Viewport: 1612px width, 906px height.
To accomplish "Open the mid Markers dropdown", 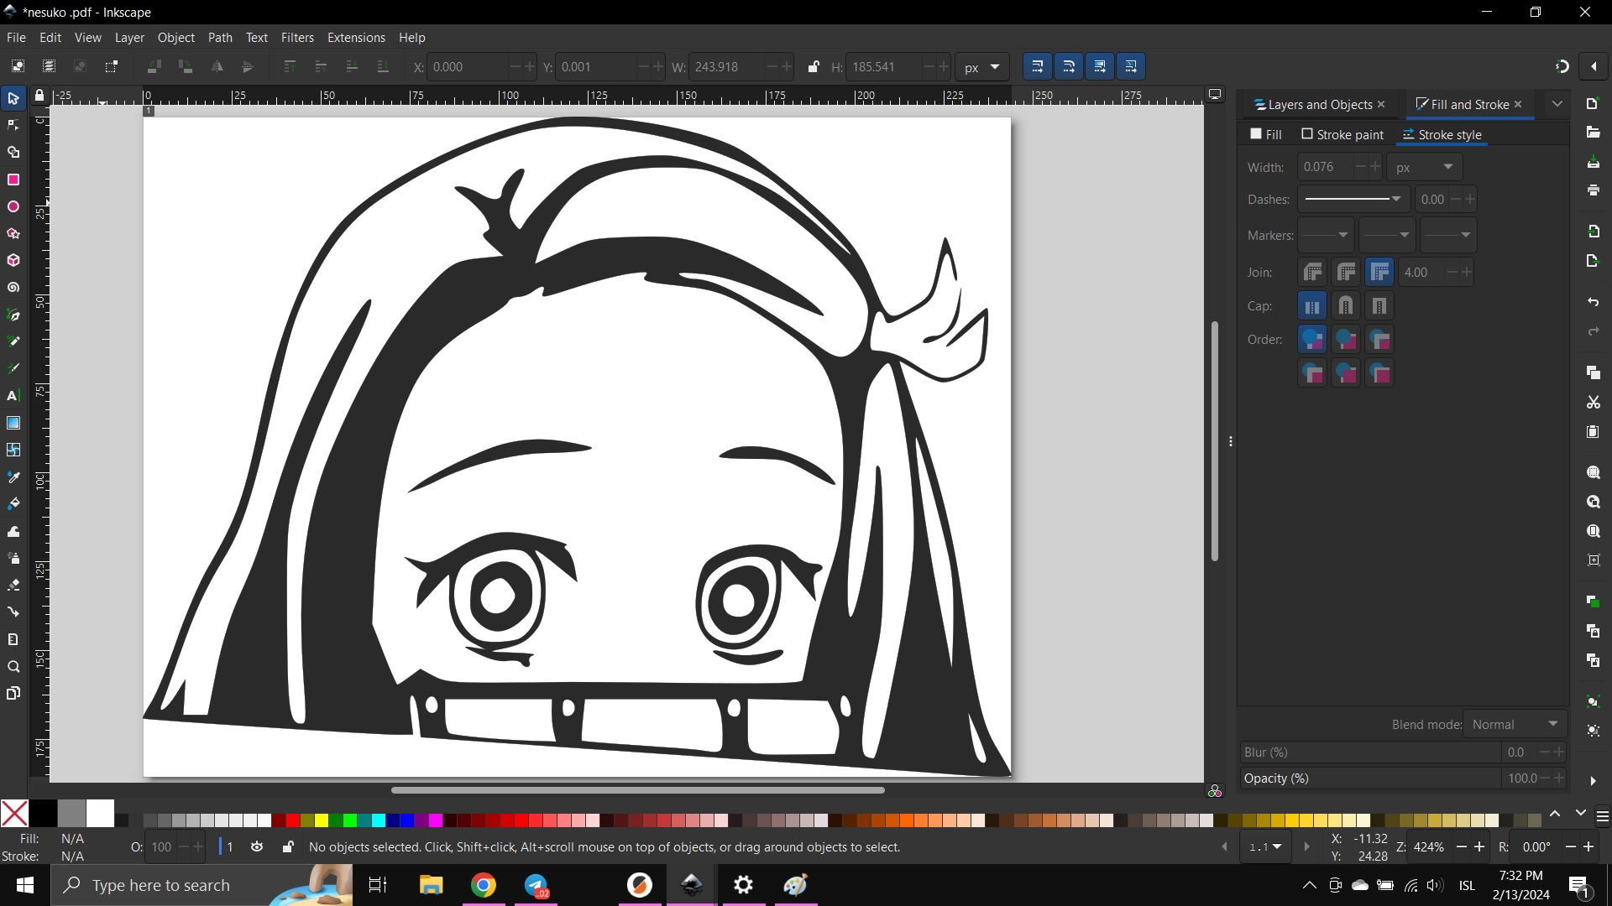I will 1387,235.
